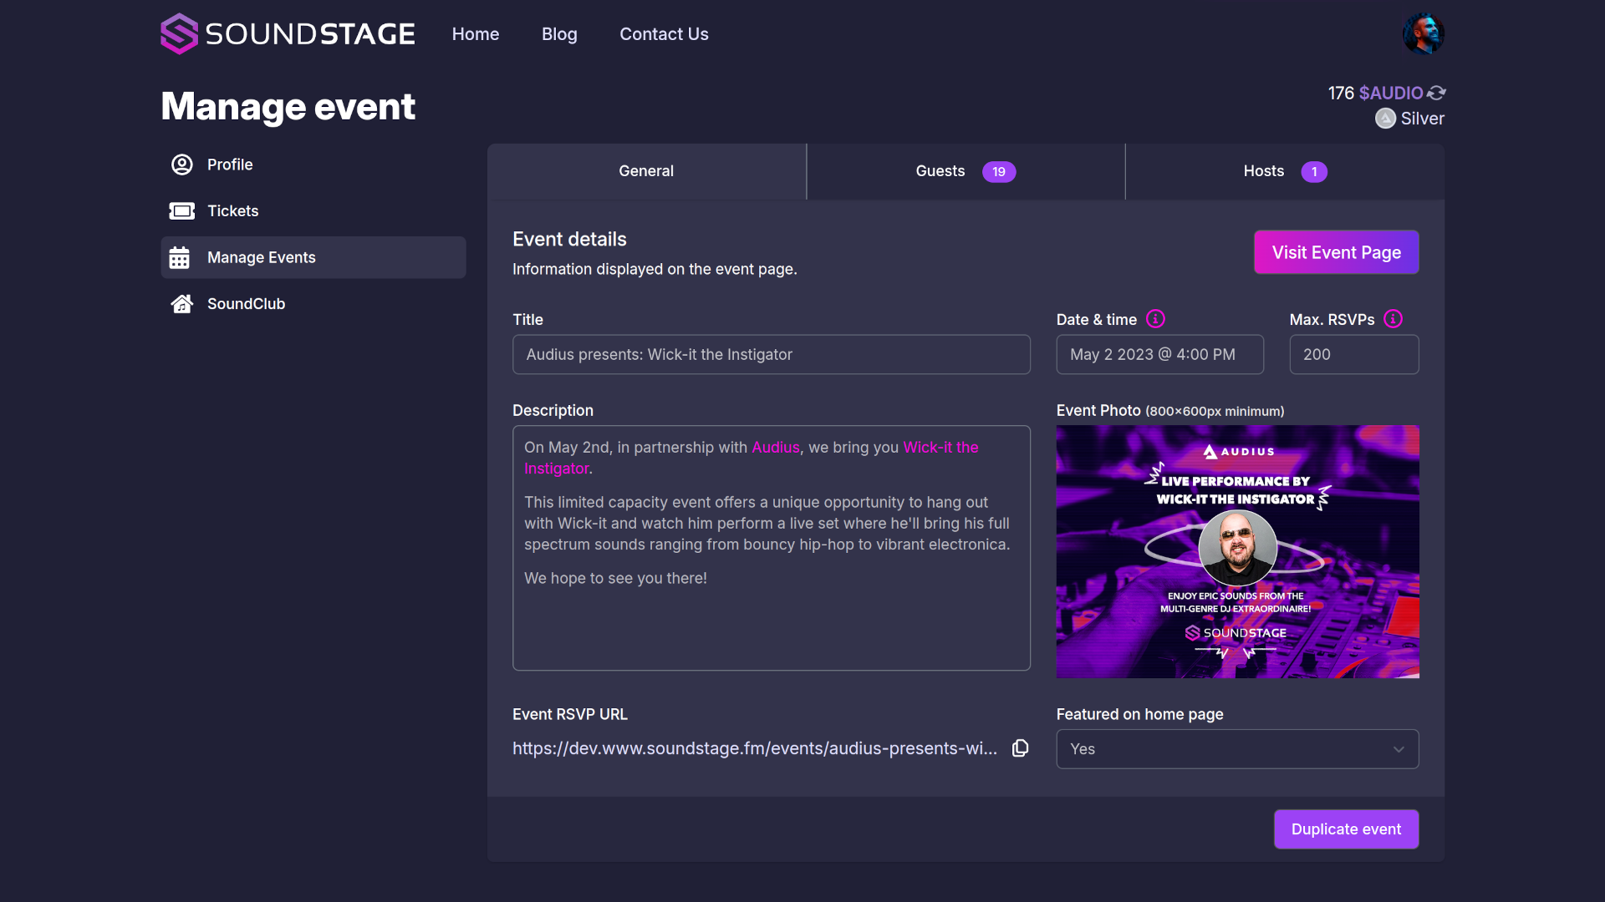Click the Guests count badge 19
The width and height of the screenshot is (1605, 902).
coord(999,172)
